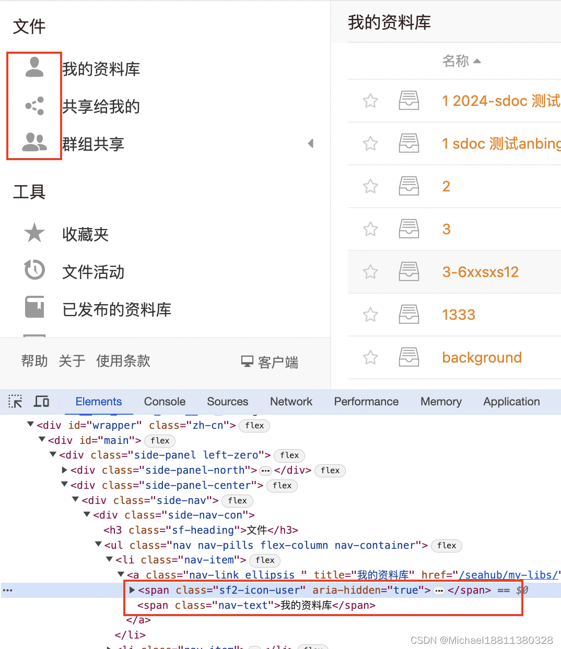Star the 3-6xxsxs12 library
Screen dimensions: 561x649
tap(370, 272)
